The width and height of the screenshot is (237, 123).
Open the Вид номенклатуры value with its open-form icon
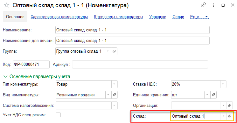click(x=114, y=95)
